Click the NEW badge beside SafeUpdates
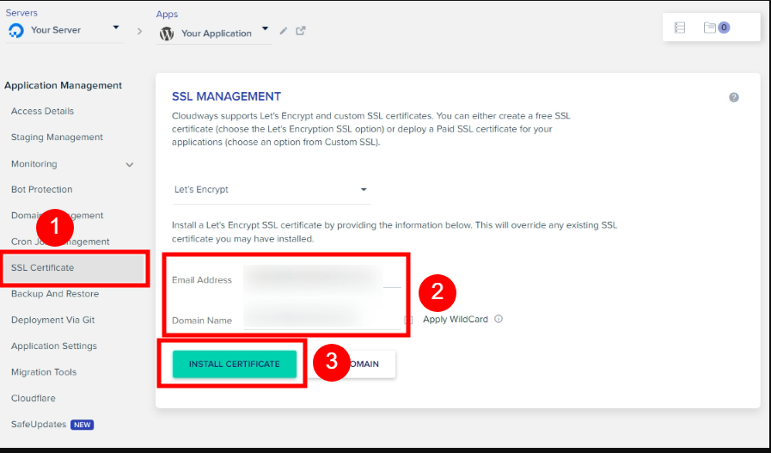771x453 pixels. tap(83, 425)
